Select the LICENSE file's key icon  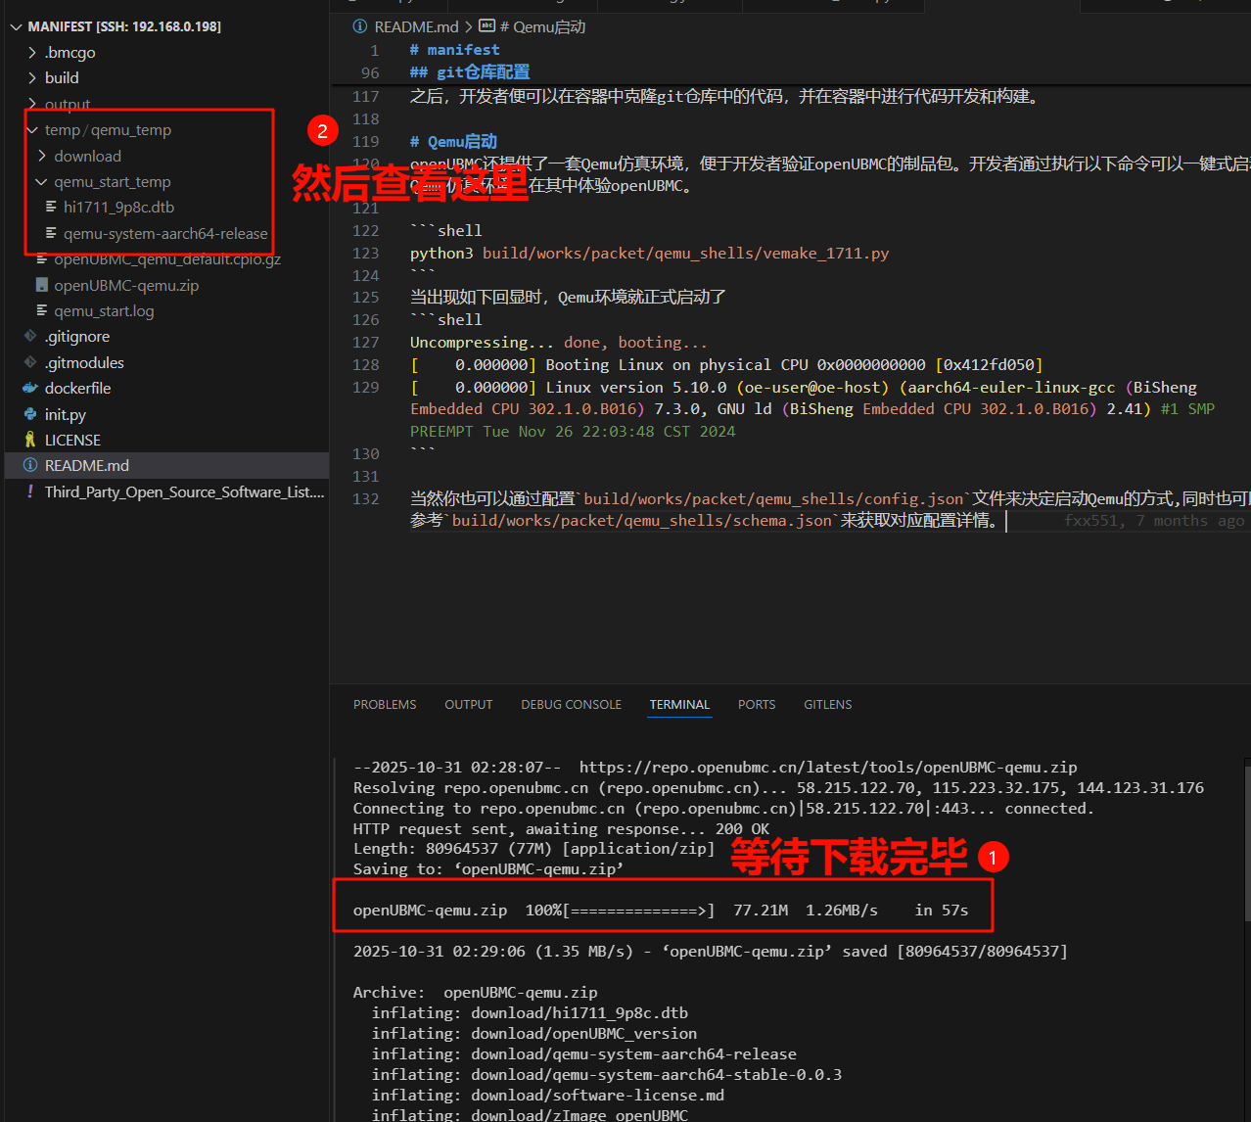(30, 441)
